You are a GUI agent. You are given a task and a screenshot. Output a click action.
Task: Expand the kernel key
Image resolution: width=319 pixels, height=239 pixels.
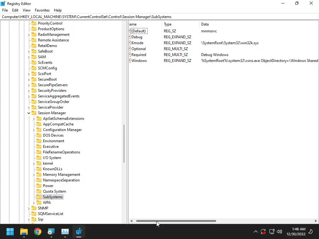coord(34,163)
